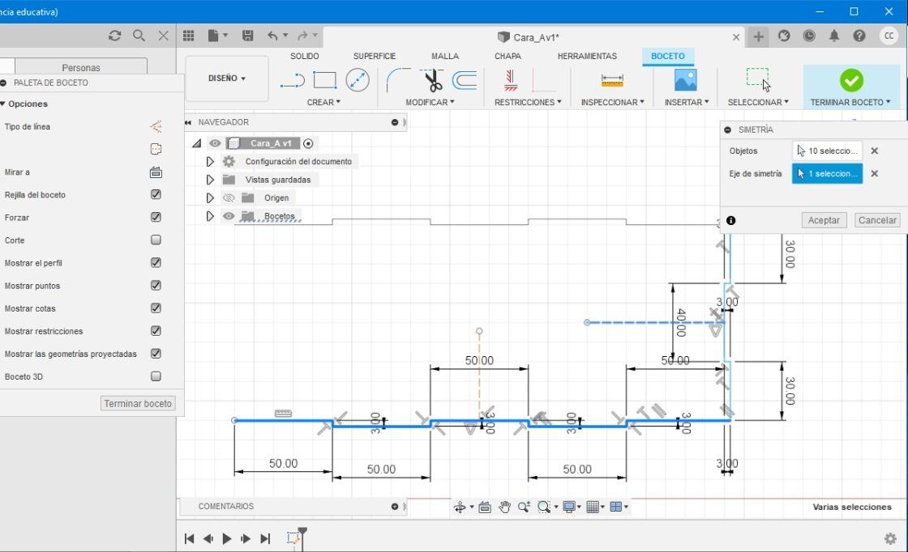Viewport: 908px width, 552px height.
Task: Refresh the data panel
Action: pyautogui.click(x=114, y=36)
